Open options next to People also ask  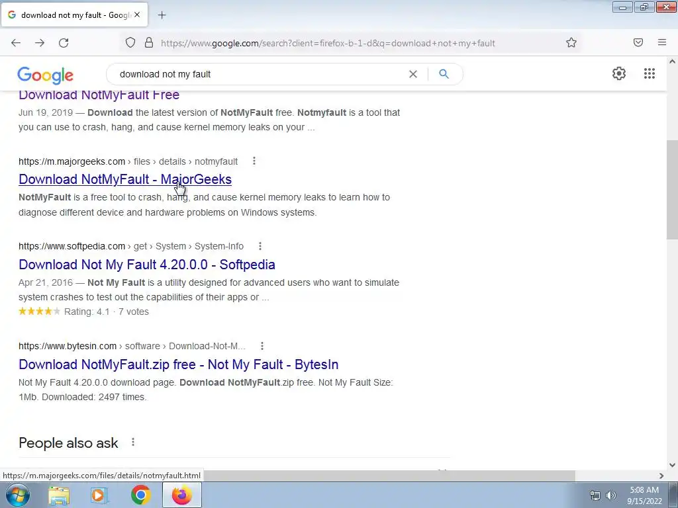pos(133,443)
